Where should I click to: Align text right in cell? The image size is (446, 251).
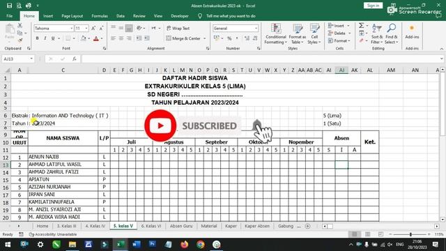(129, 38)
